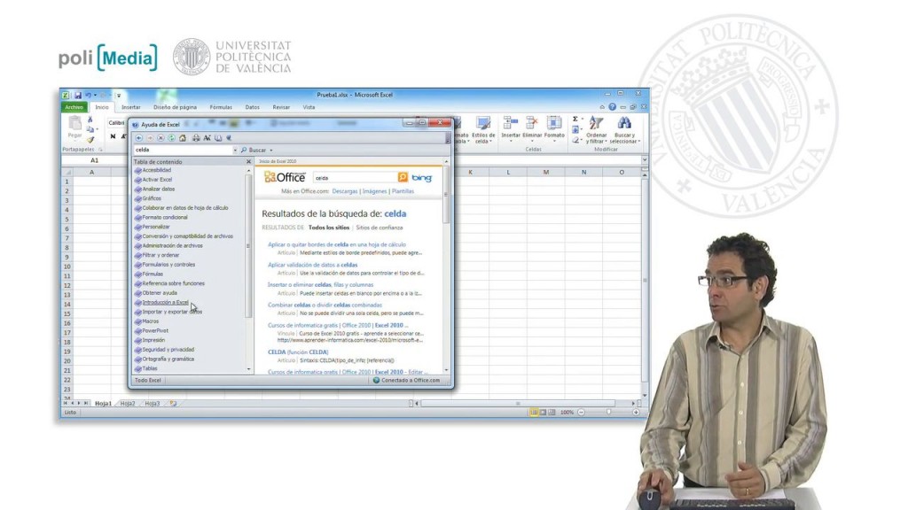Click the table of contents scrollbar

click(248, 246)
